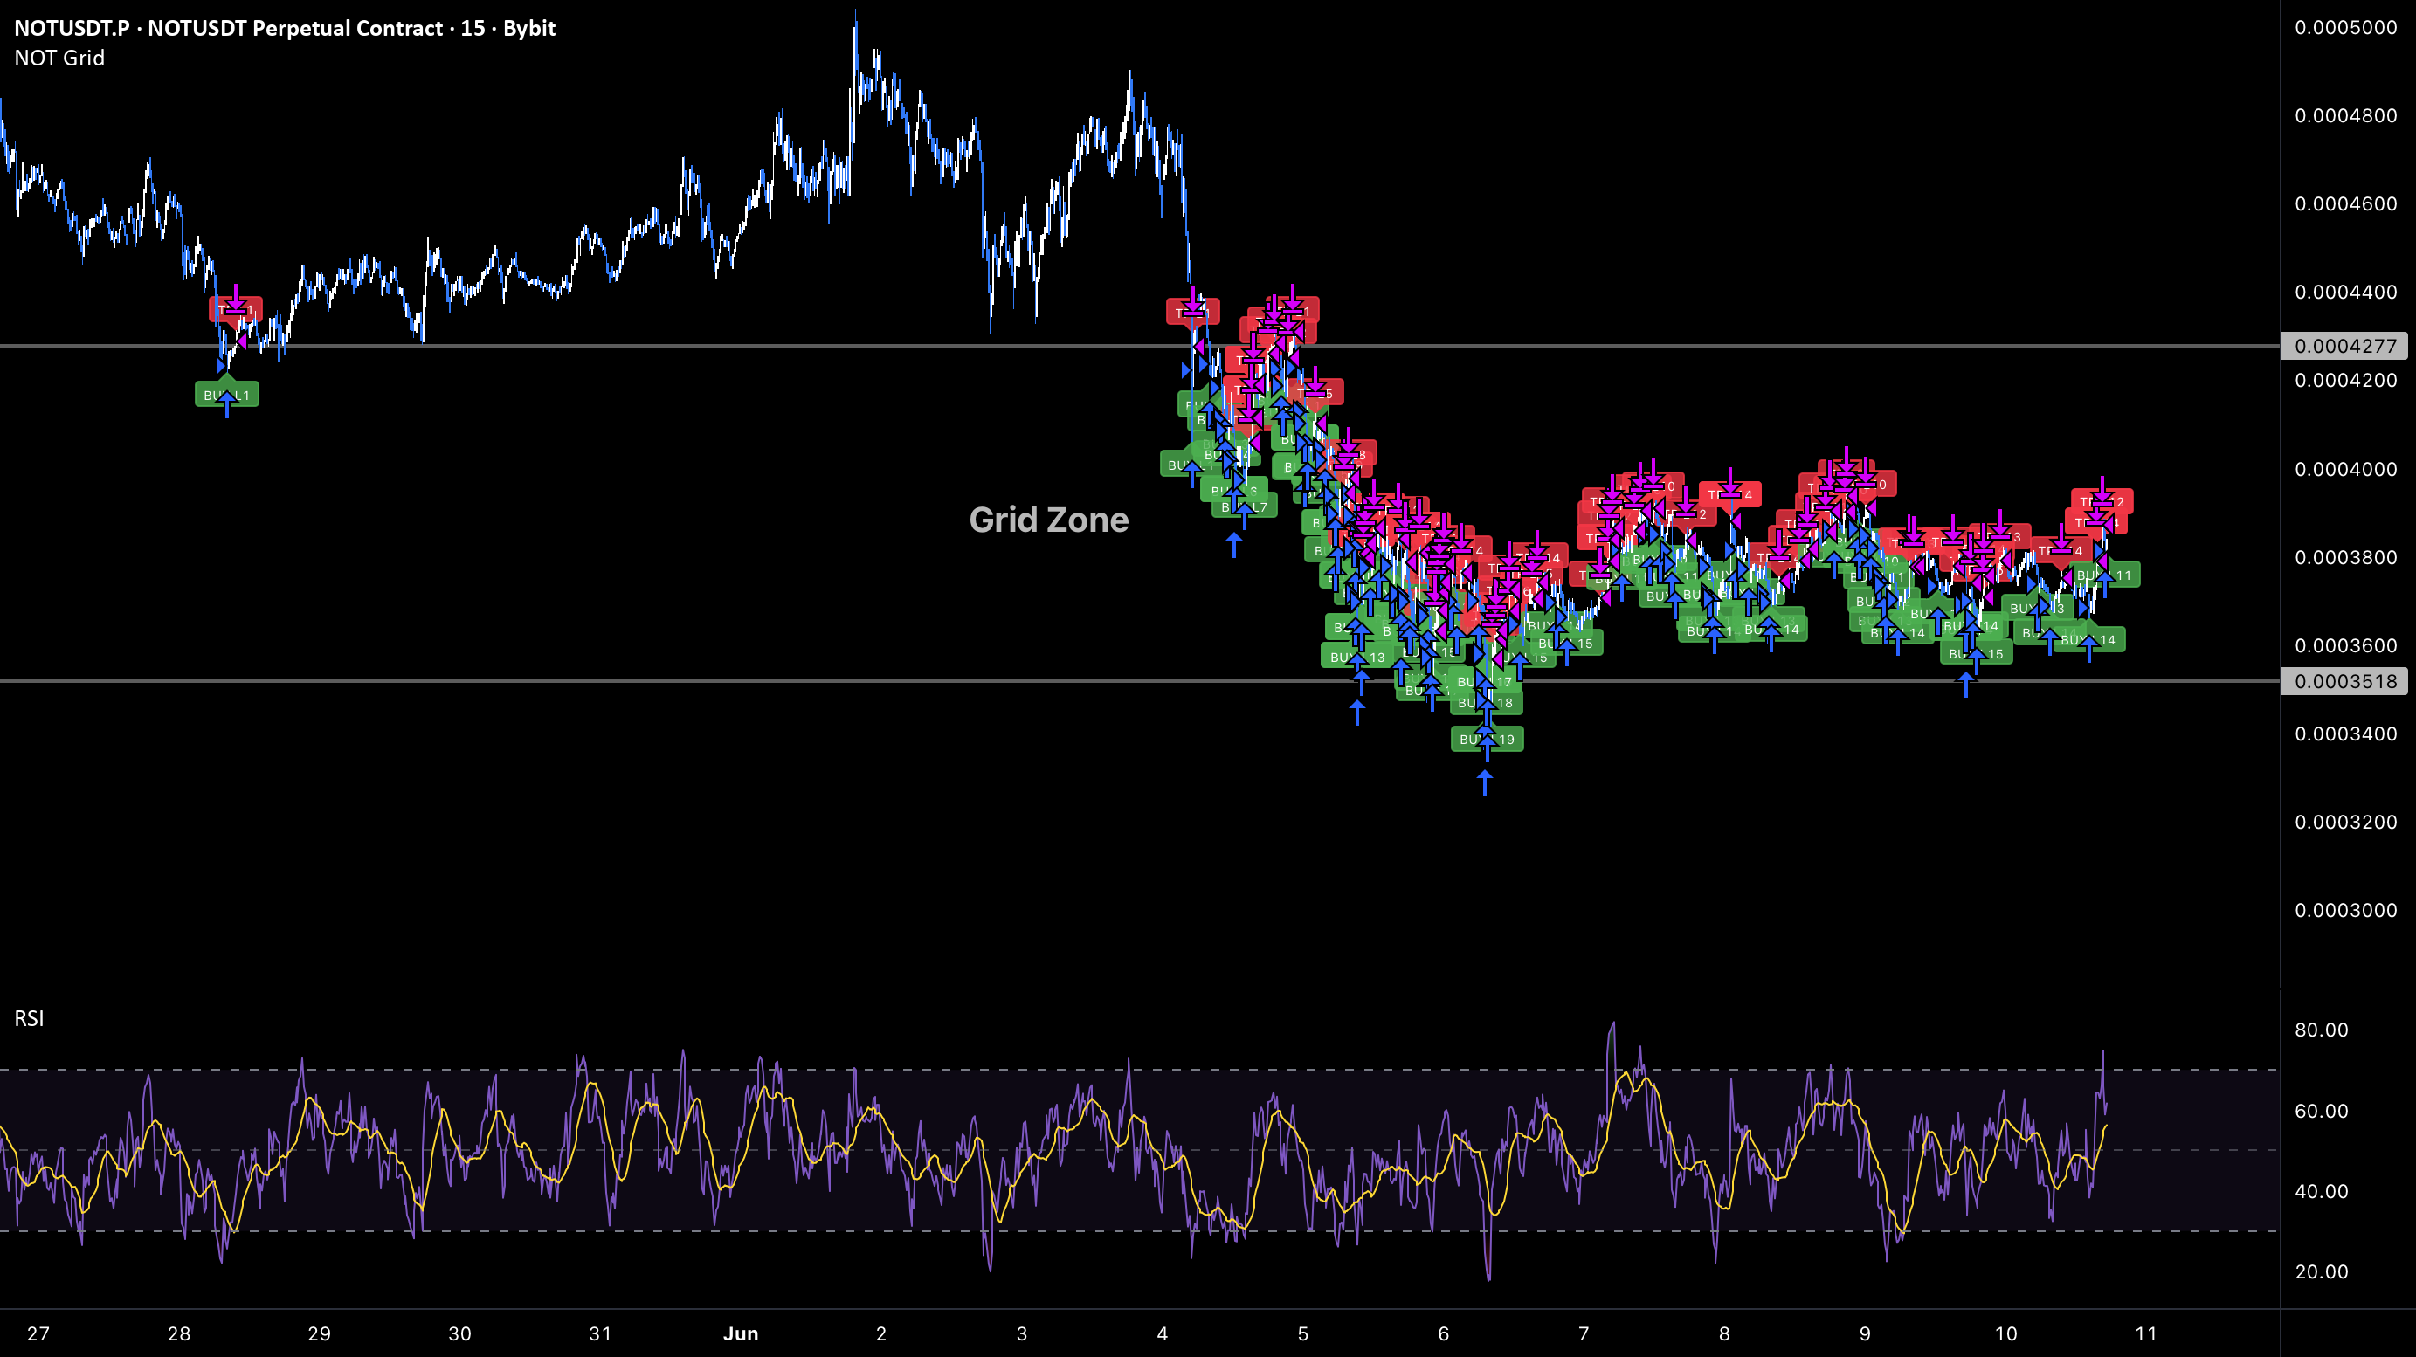Click the BUY 18 order marker
This screenshot has height=1357, width=2416.
click(x=1486, y=702)
